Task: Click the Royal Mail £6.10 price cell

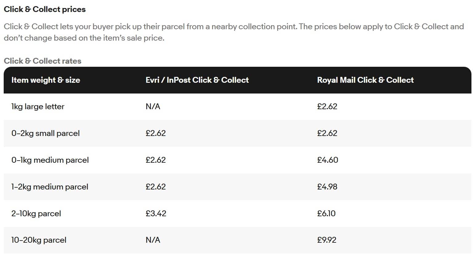Action: pos(326,213)
